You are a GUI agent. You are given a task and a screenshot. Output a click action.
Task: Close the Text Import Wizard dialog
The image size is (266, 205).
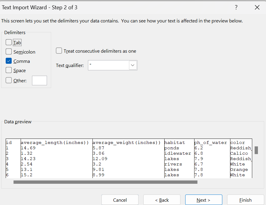pos(257,7)
